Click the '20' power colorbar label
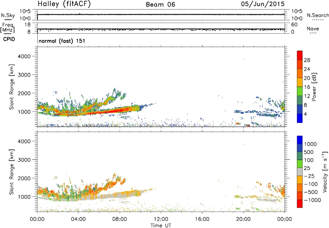Viewport: 329px width, 228px height. tap(307, 78)
